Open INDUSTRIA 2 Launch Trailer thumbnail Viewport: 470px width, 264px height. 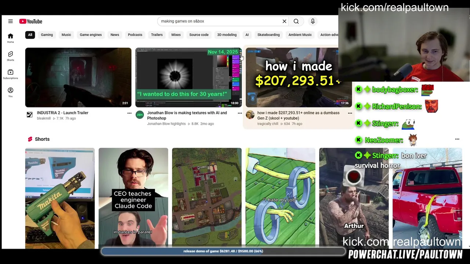(x=78, y=77)
